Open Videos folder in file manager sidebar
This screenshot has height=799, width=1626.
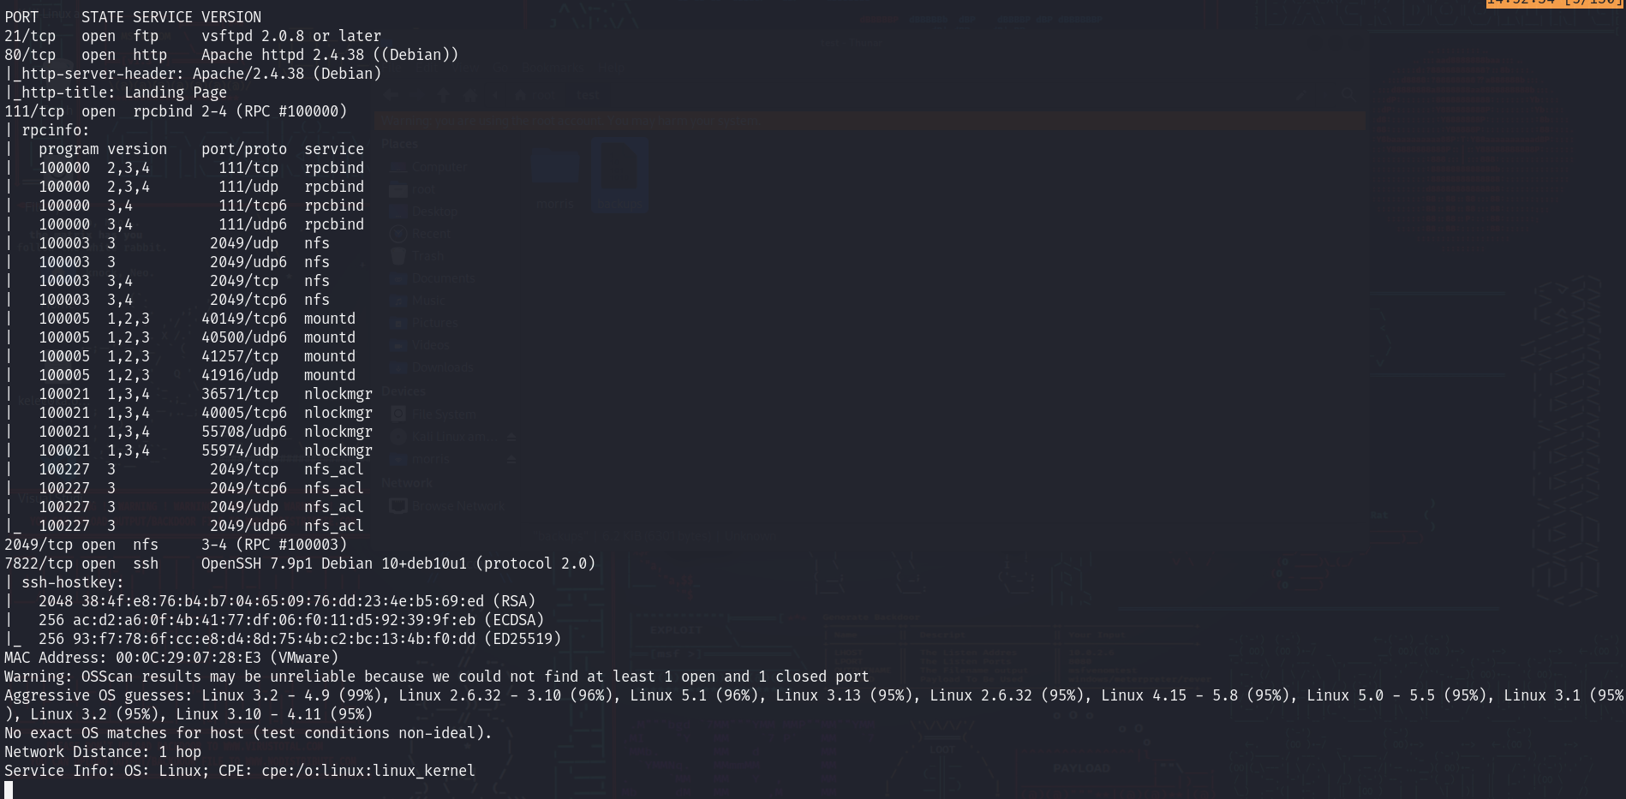tap(420, 345)
